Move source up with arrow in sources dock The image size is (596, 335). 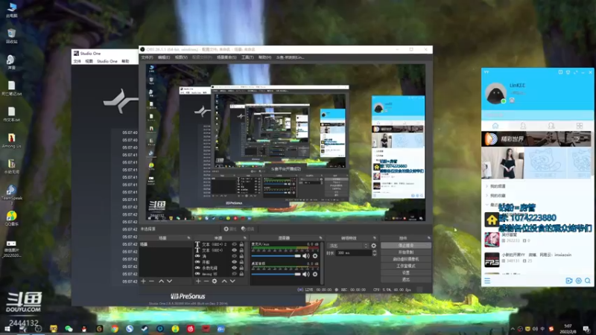pos(224,281)
